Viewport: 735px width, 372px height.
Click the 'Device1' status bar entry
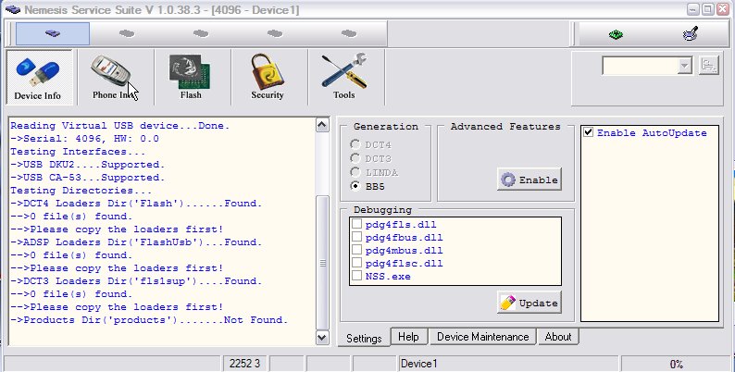(x=508, y=364)
